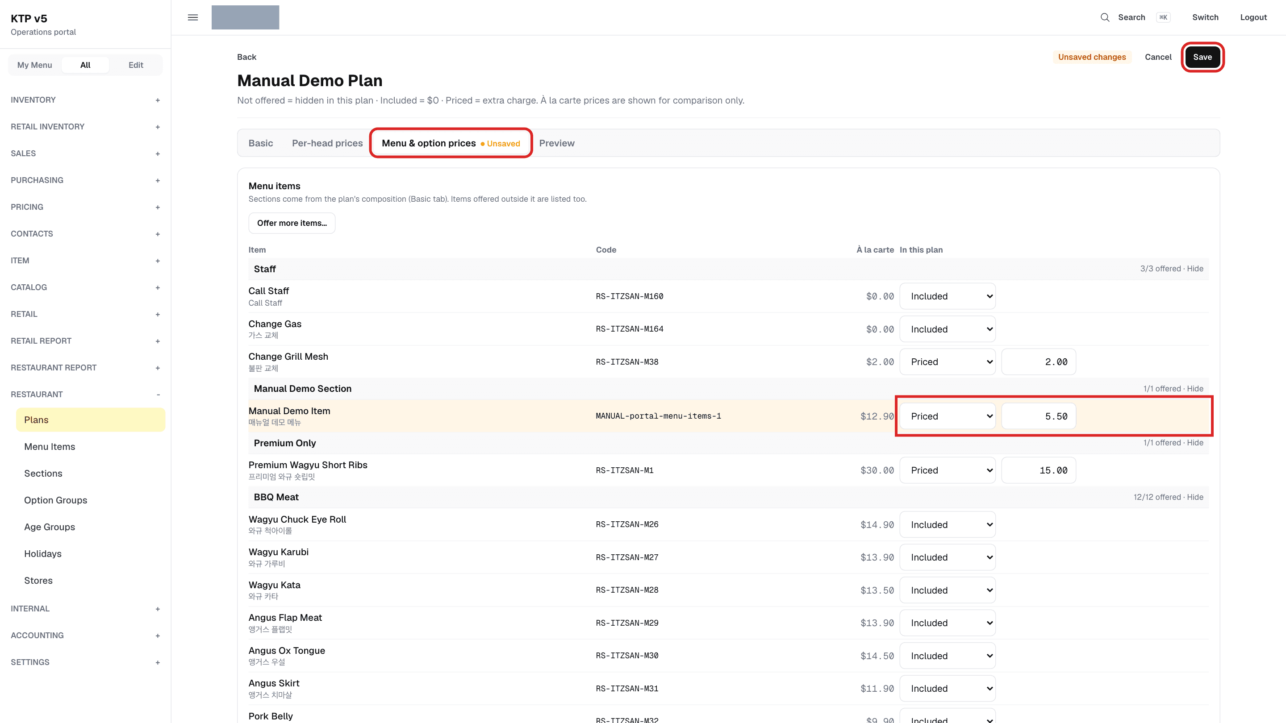The image size is (1286, 723).
Task: Open Wagyu Karubi Included dropdown
Action: click(947, 557)
